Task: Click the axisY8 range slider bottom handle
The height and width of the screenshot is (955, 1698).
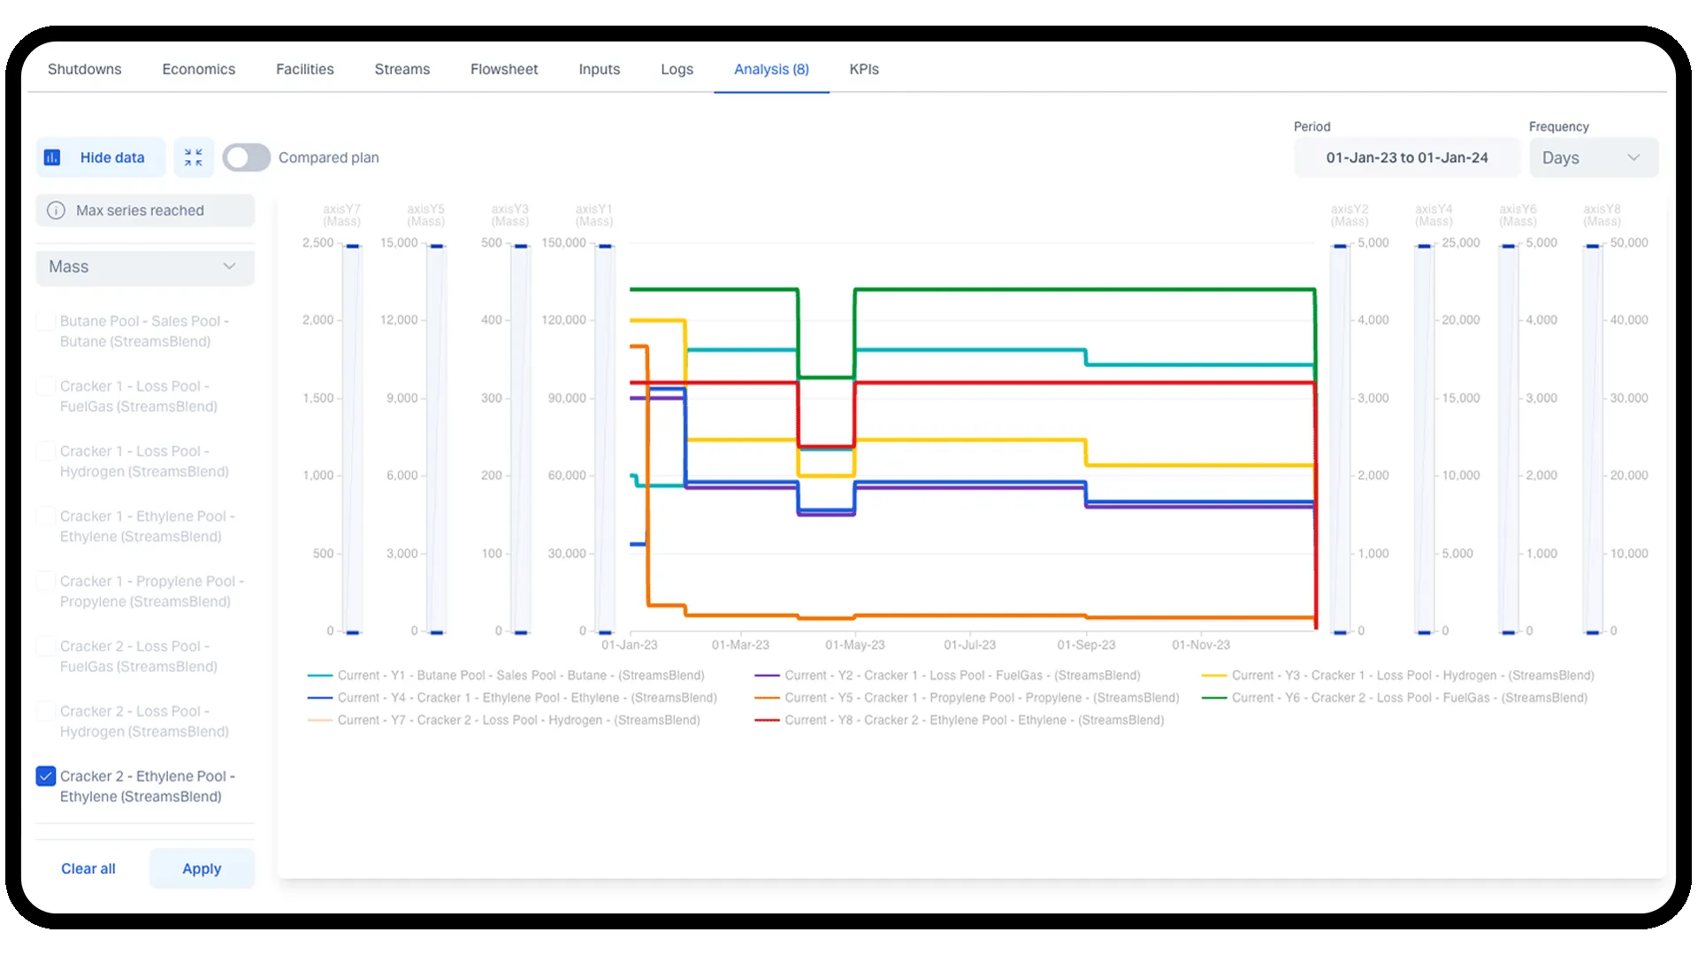Action: tap(1593, 632)
